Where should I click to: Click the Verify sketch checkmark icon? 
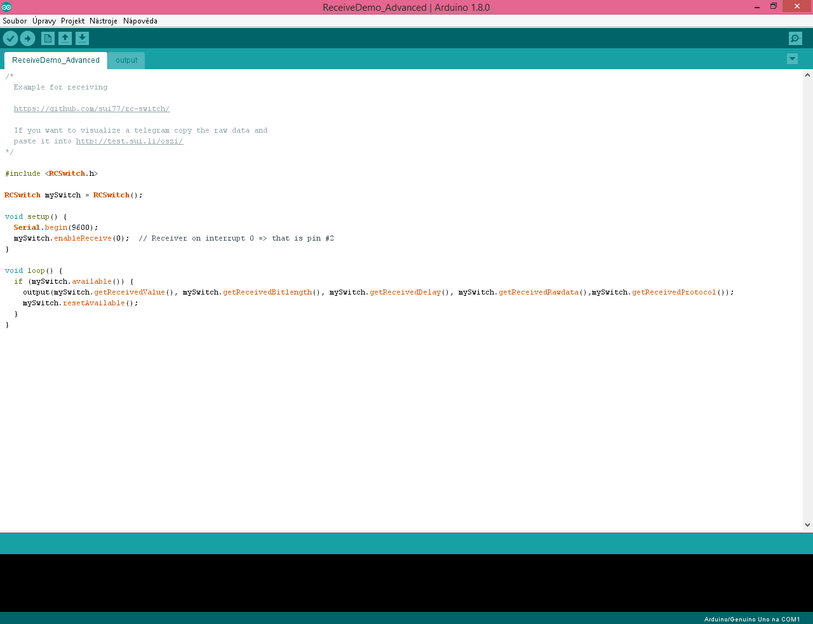click(x=10, y=39)
